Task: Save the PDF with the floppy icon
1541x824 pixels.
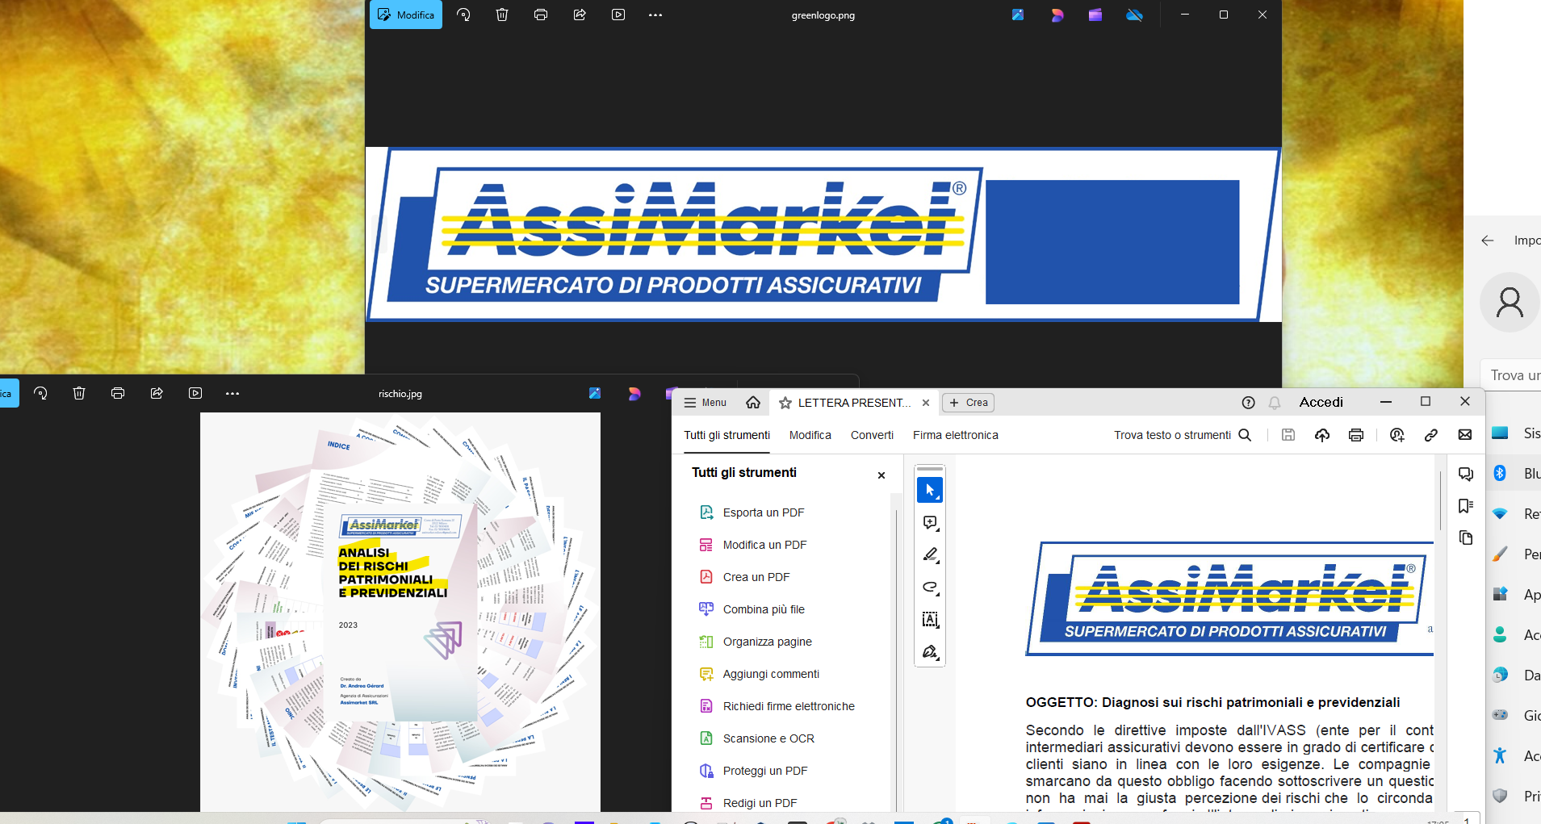Action: coord(1288,435)
